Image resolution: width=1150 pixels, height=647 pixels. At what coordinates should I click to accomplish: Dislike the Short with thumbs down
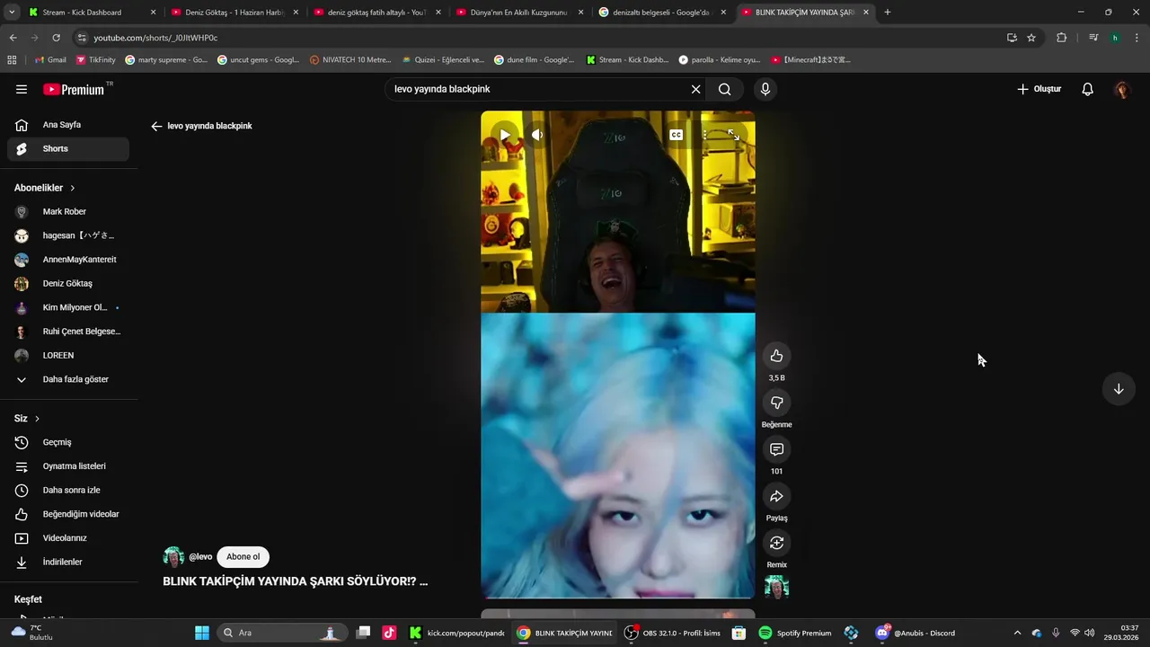point(776,403)
